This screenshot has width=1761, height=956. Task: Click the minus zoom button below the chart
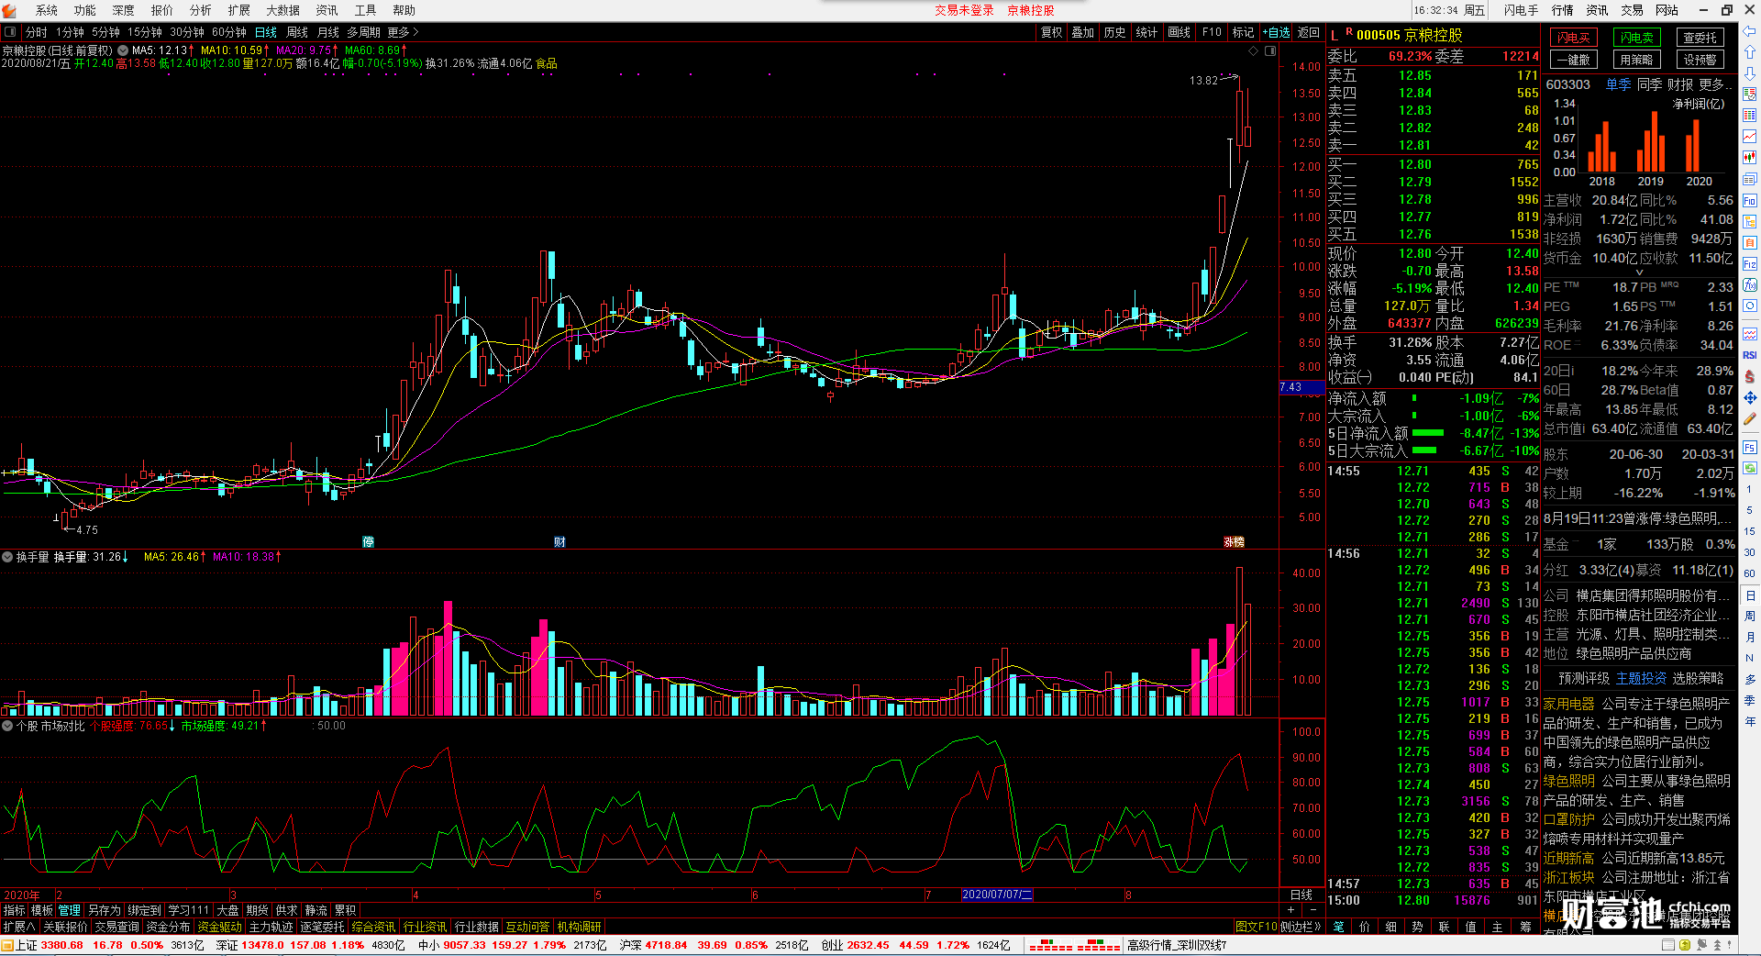tap(1312, 909)
